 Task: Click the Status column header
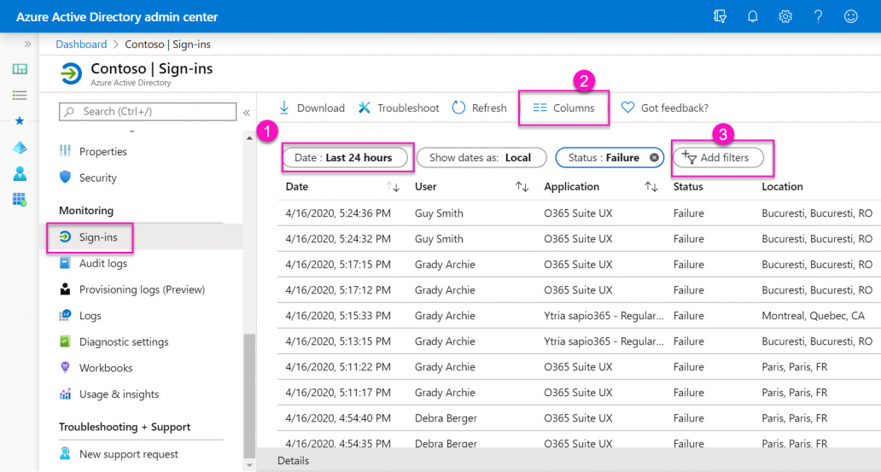[x=688, y=187]
